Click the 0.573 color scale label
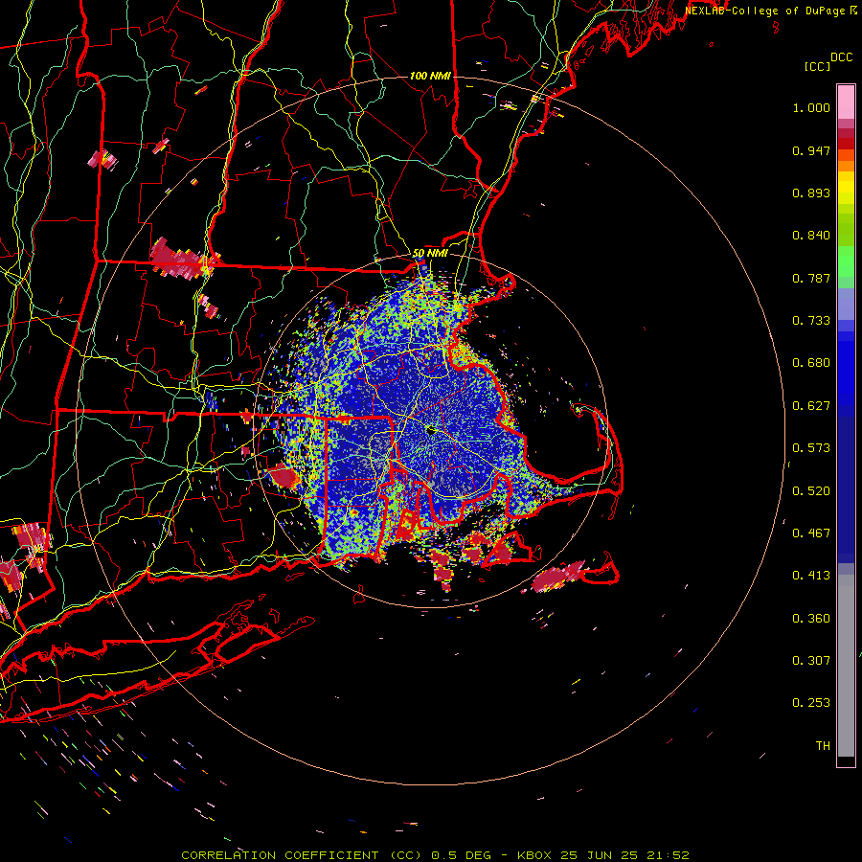Viewport: 862px width, 862px height. click(811, 448)
